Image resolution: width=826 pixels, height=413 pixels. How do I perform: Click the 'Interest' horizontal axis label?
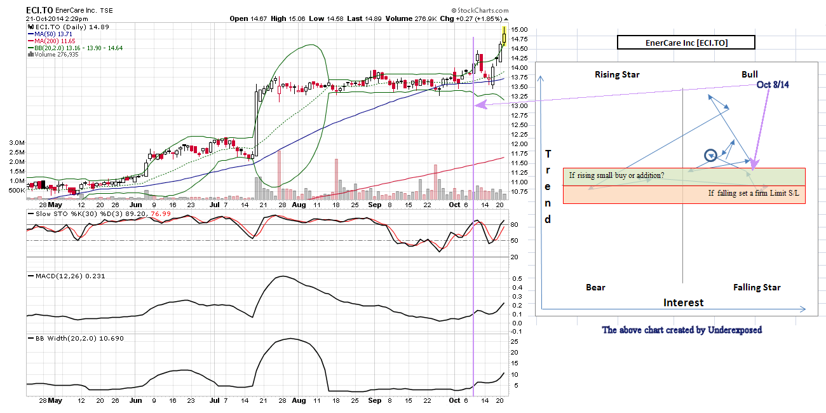point(683,302)
